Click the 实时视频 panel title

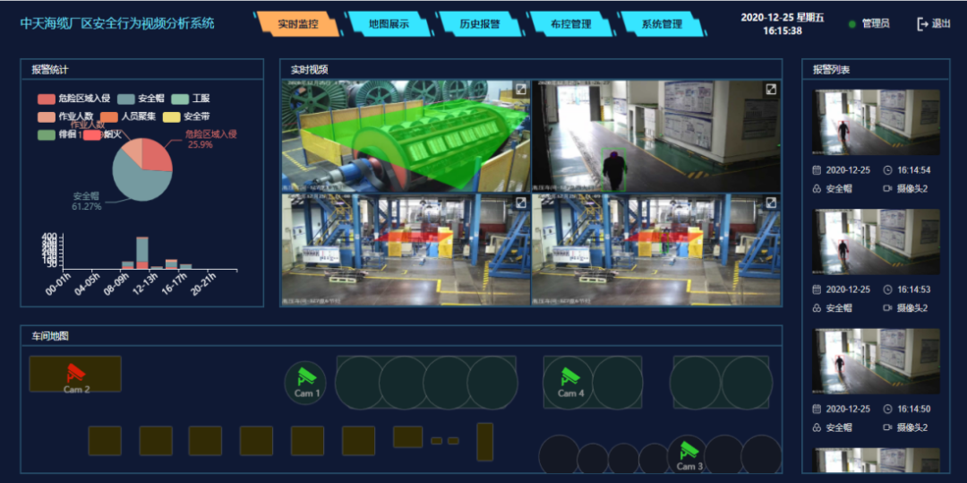tap(310, 70)
